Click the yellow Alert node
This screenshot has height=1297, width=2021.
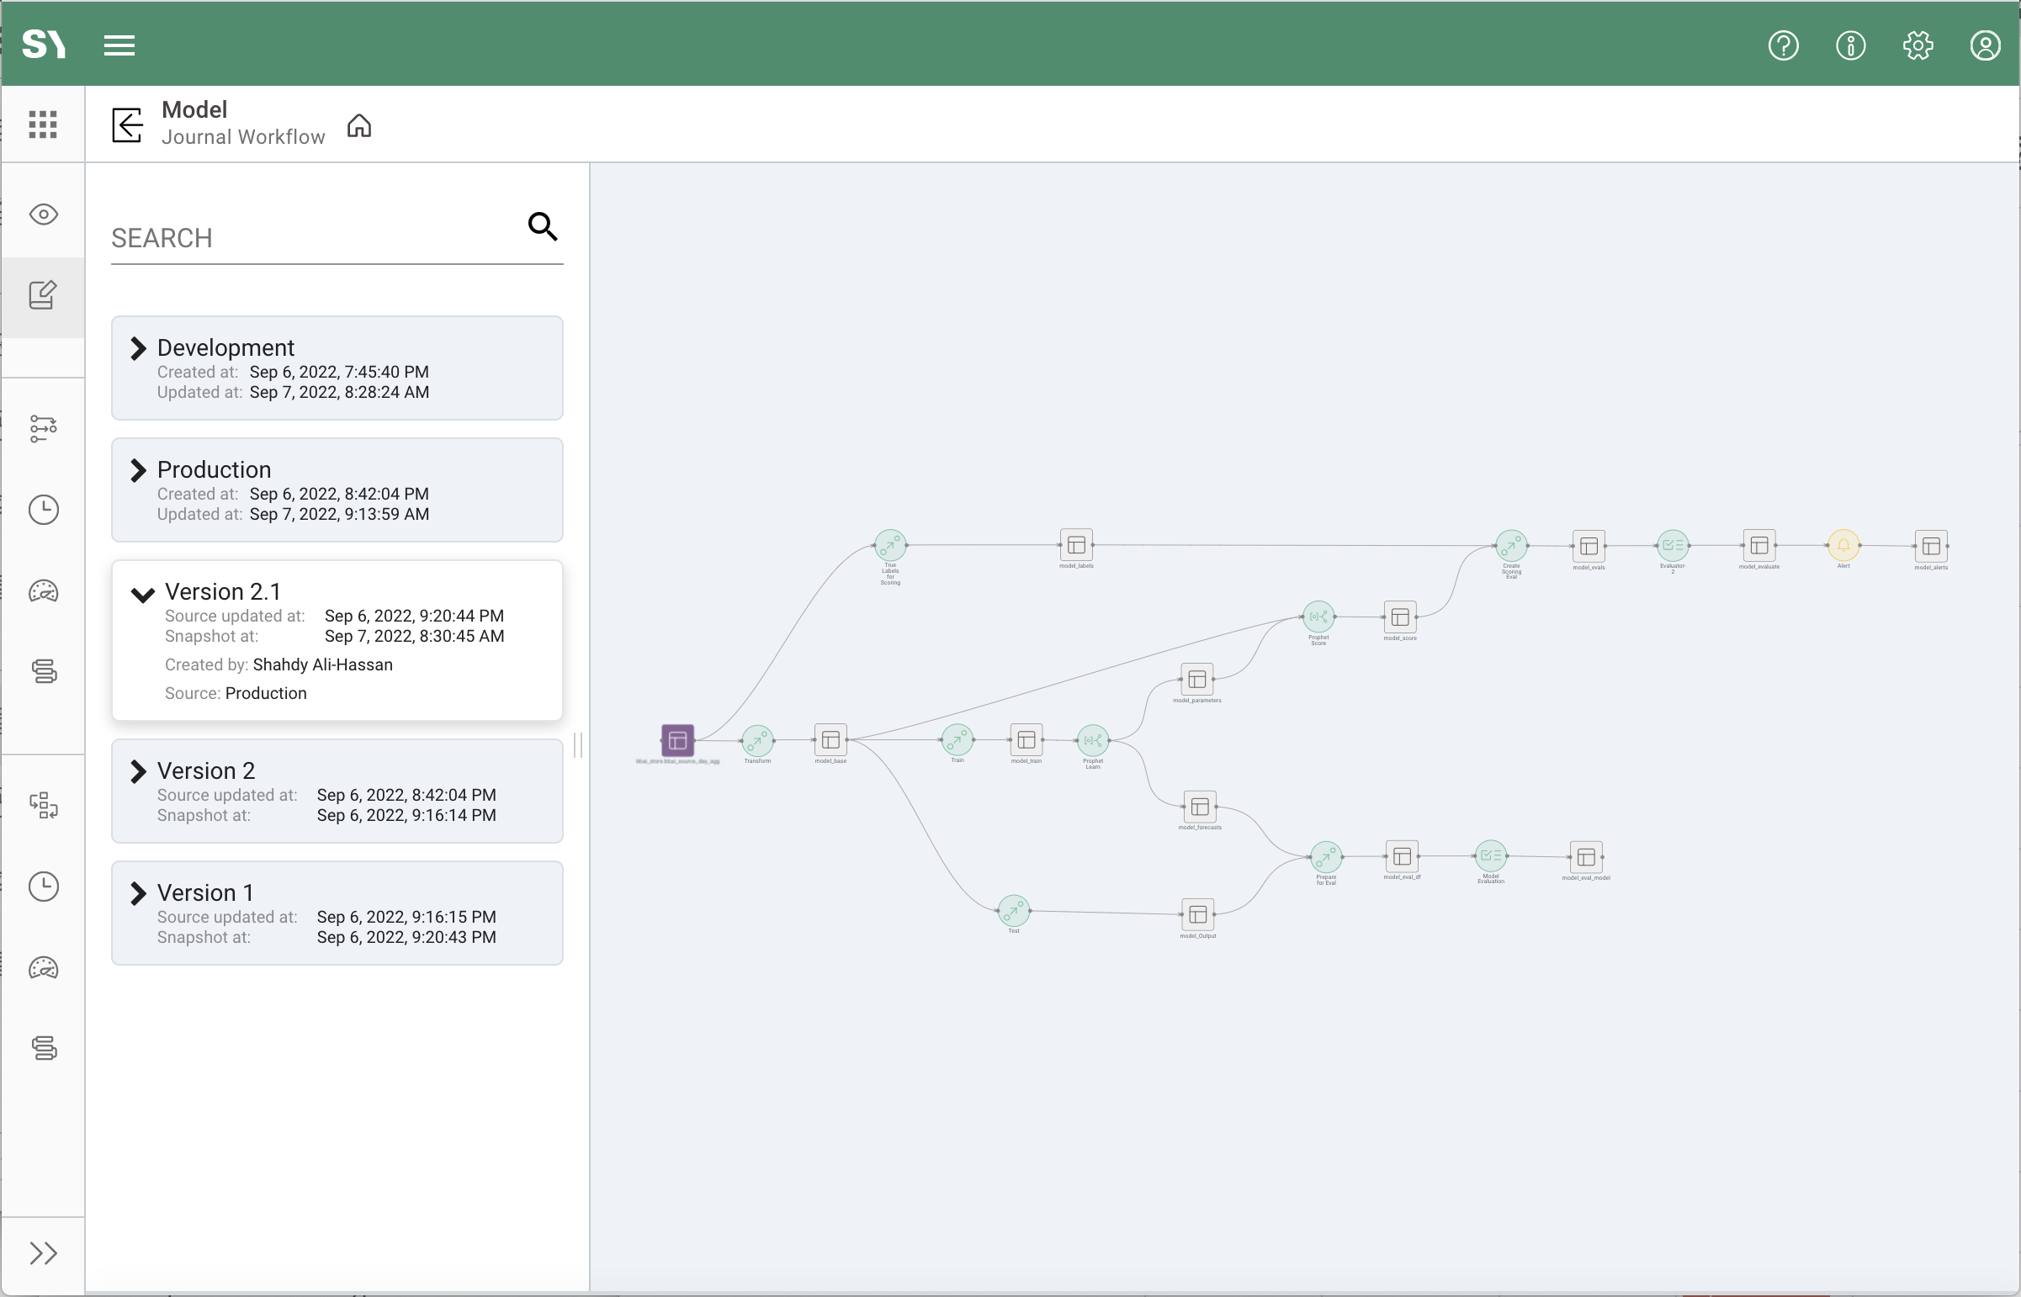coord(1843,545)
